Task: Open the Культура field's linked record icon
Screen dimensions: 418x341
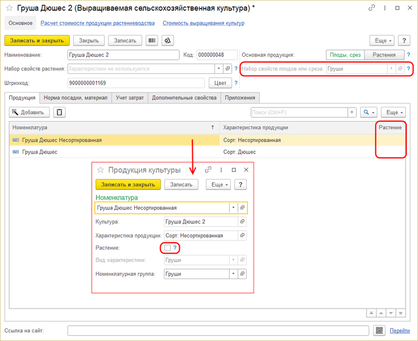Action: 243,222
